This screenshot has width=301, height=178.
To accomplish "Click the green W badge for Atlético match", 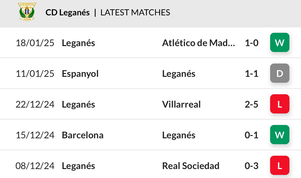I will [280, 43].
